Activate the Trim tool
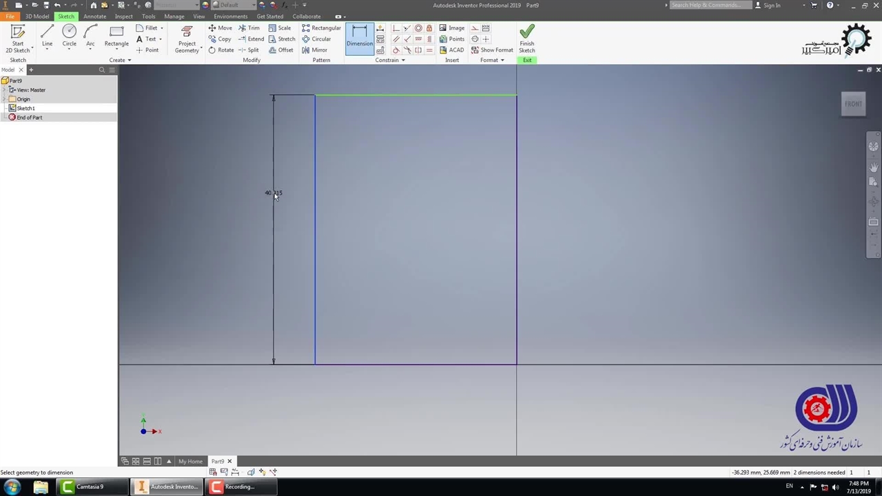Viewport: 882px width, 496px height. pyautogui.click(x=249, y=28)
